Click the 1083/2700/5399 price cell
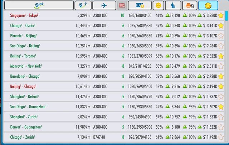This screenshot has width=229, height=145. pos(140,56)
